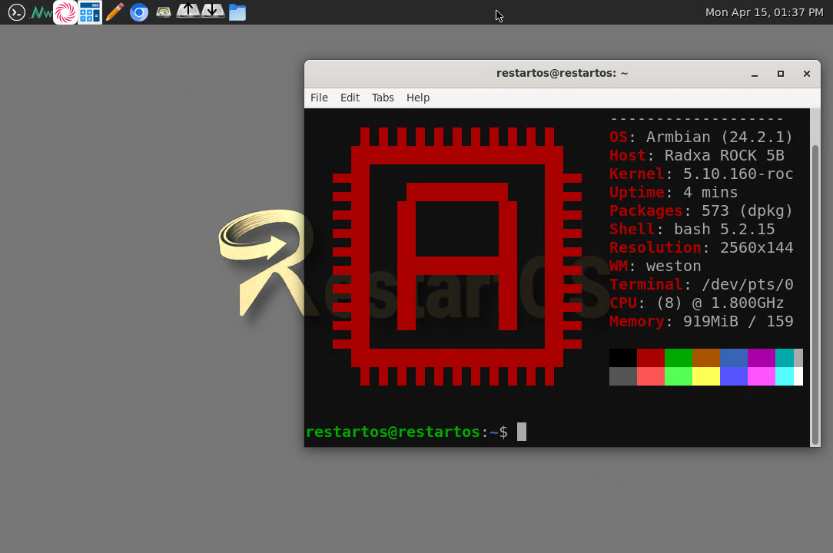Click the 'Shell: bash 5.2.15' line

[692, 229]
